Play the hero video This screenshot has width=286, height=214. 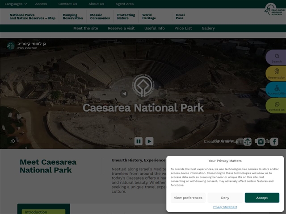click(149, 141)
